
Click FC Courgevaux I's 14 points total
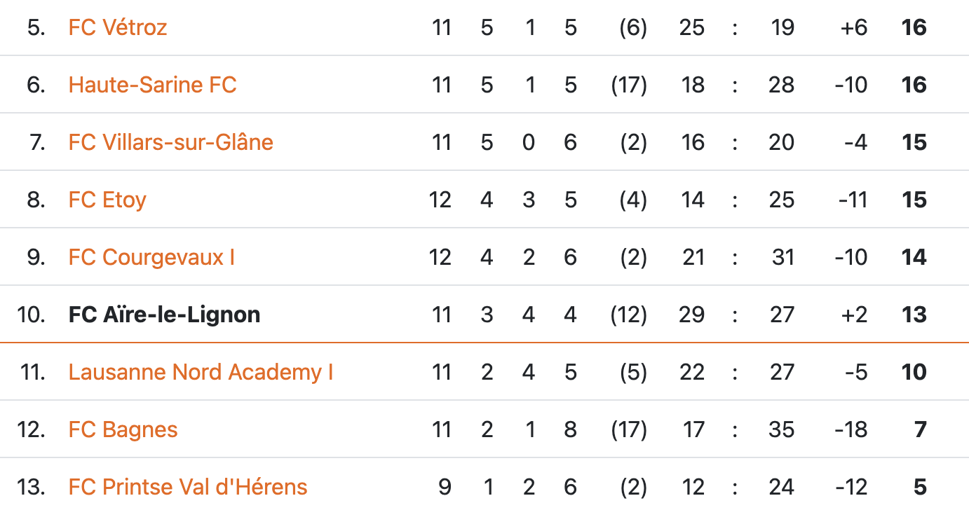coord(914,257)
